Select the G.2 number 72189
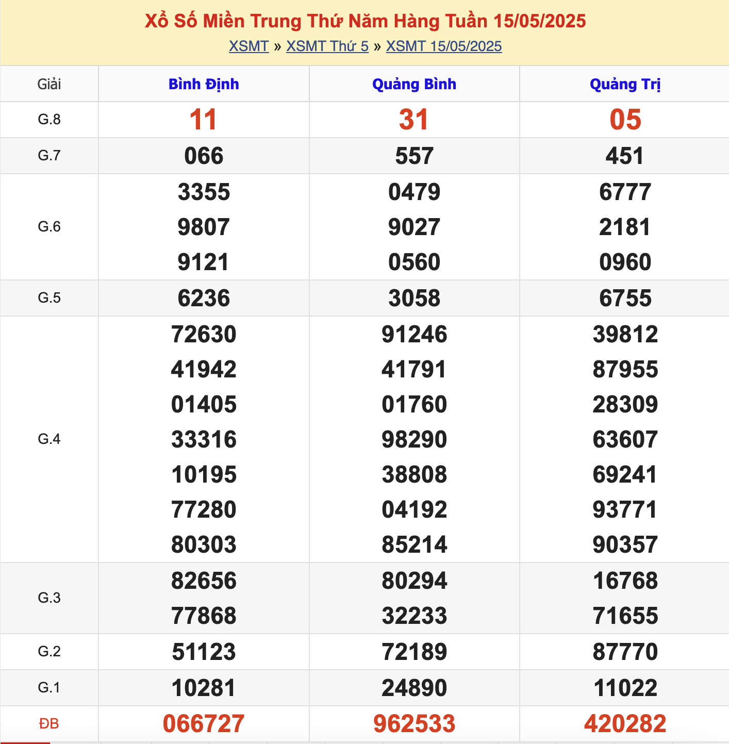729x744 pixels. pyautogui.click(x=415, y=652)
